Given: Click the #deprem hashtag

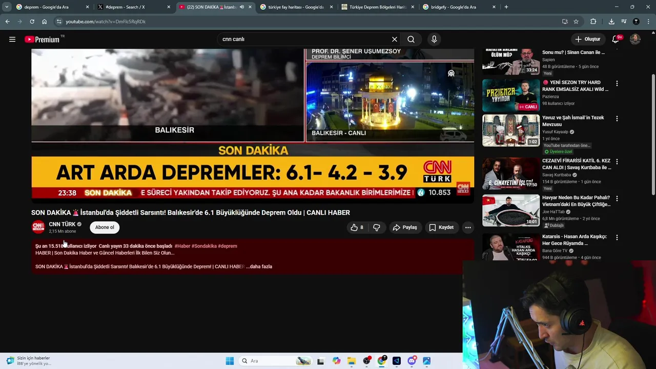Looking at the screenshot, I should 228,246.
